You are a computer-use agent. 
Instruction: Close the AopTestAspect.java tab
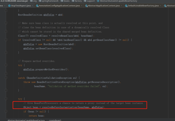[32, 6]
